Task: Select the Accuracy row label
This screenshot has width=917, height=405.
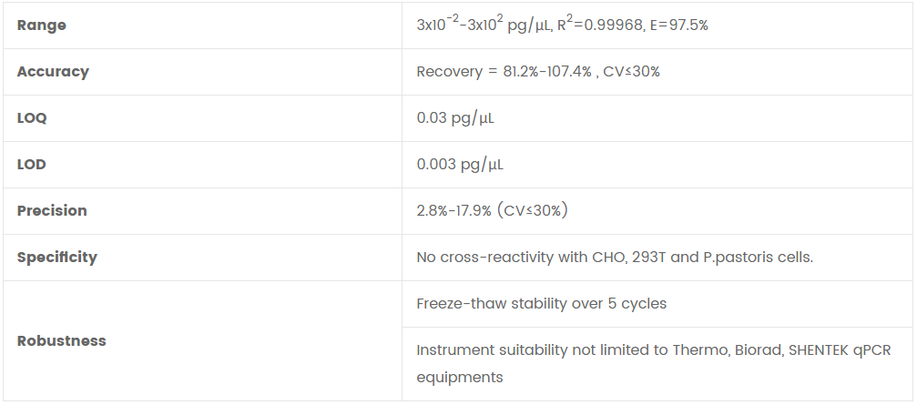Action: tap(53, 72)
